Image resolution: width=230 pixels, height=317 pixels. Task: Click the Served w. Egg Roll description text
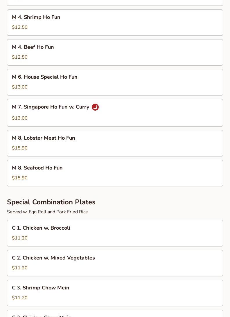tap(47, 212)
